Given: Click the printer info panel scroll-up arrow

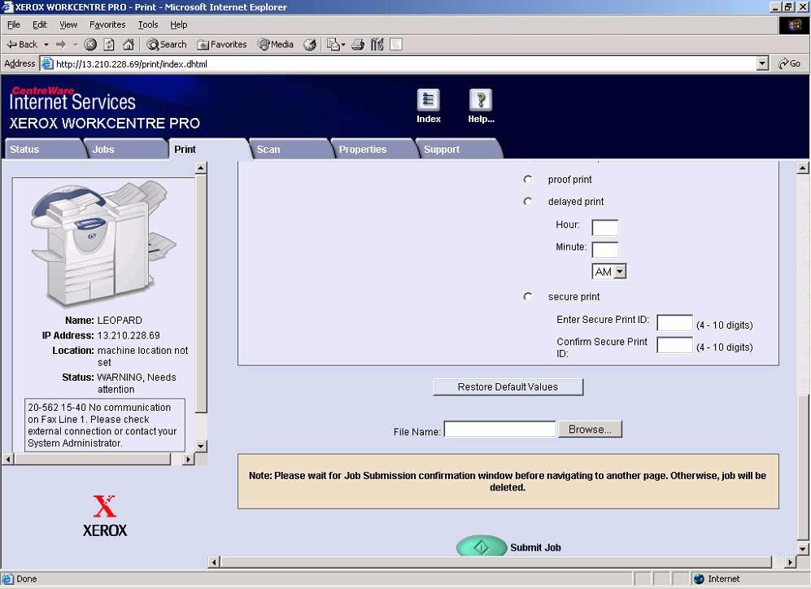Looking at the screenshot, I should click(201, 168).
